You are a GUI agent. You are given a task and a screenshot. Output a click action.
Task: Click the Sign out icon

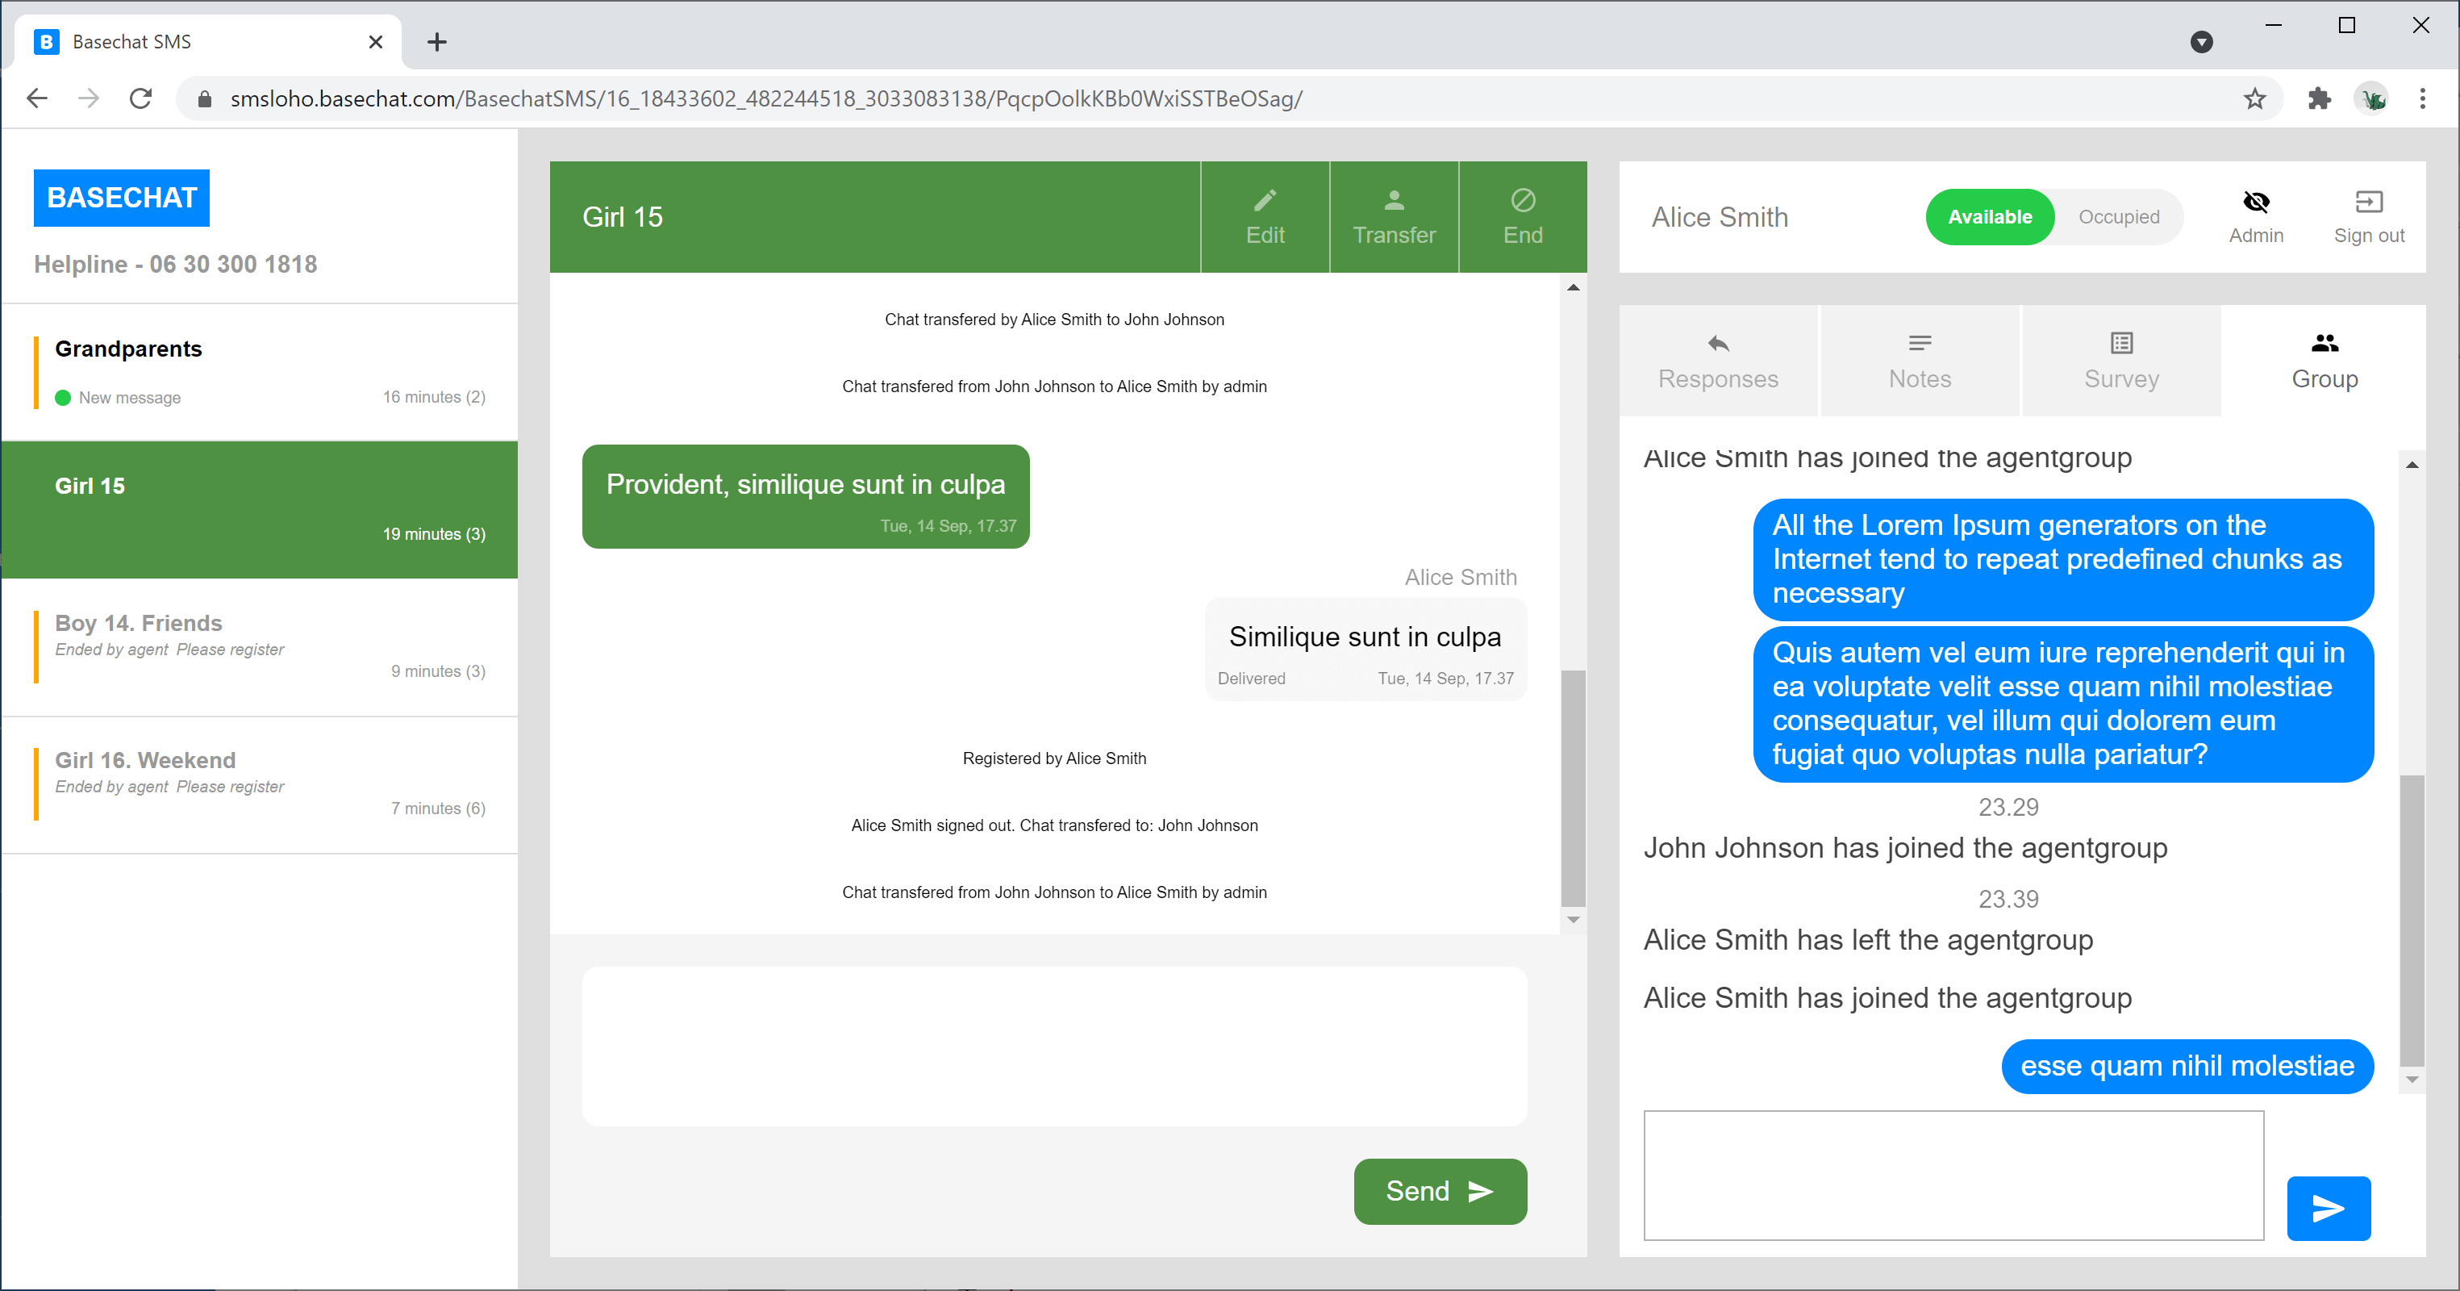[2368, 202]
